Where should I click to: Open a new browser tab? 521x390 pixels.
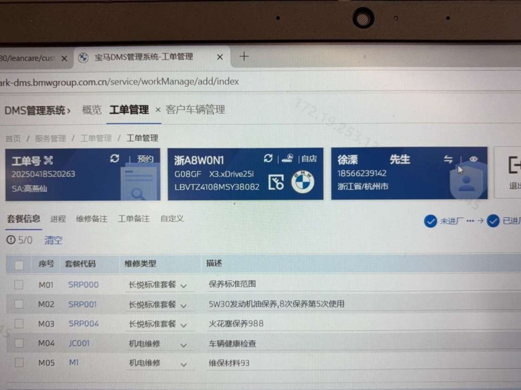point(244,57)
